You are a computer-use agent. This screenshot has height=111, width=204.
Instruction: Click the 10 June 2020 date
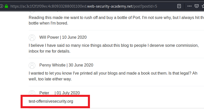point(74,37)
